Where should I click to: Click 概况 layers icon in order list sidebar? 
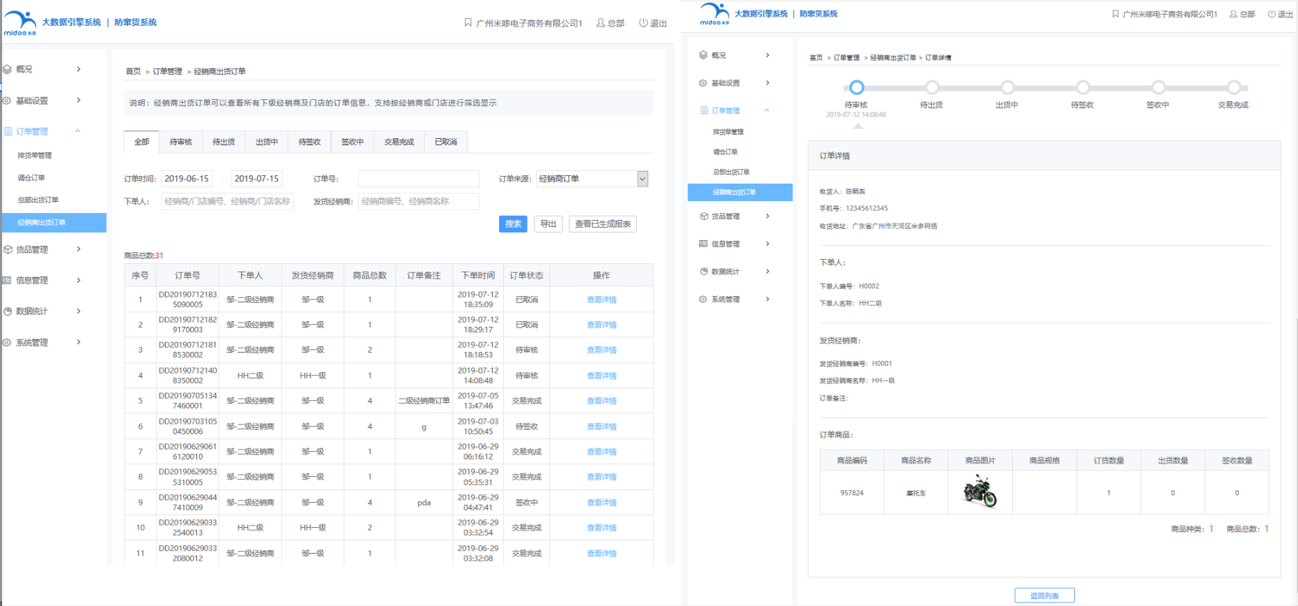point(7,69)
